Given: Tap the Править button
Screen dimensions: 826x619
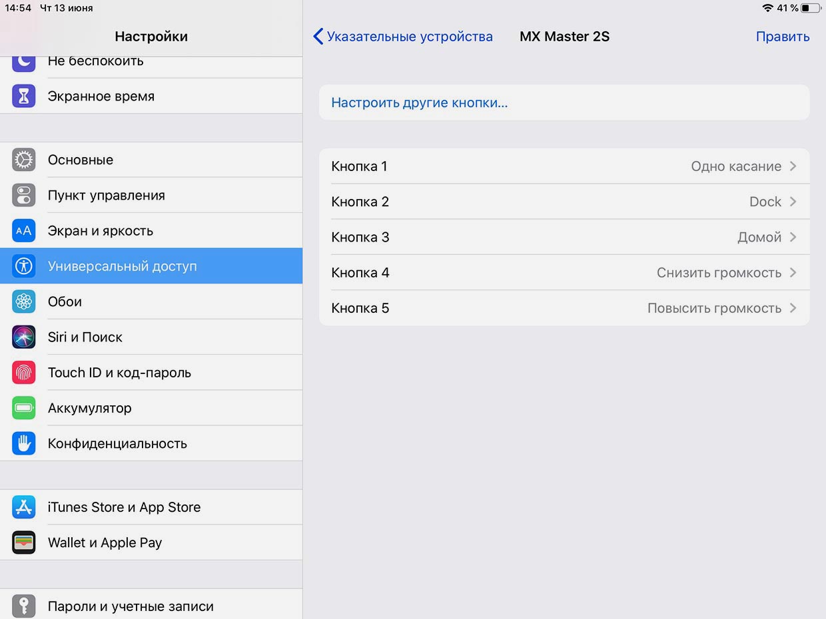Looking at the screenshot, I should click(x=782, y=37).
